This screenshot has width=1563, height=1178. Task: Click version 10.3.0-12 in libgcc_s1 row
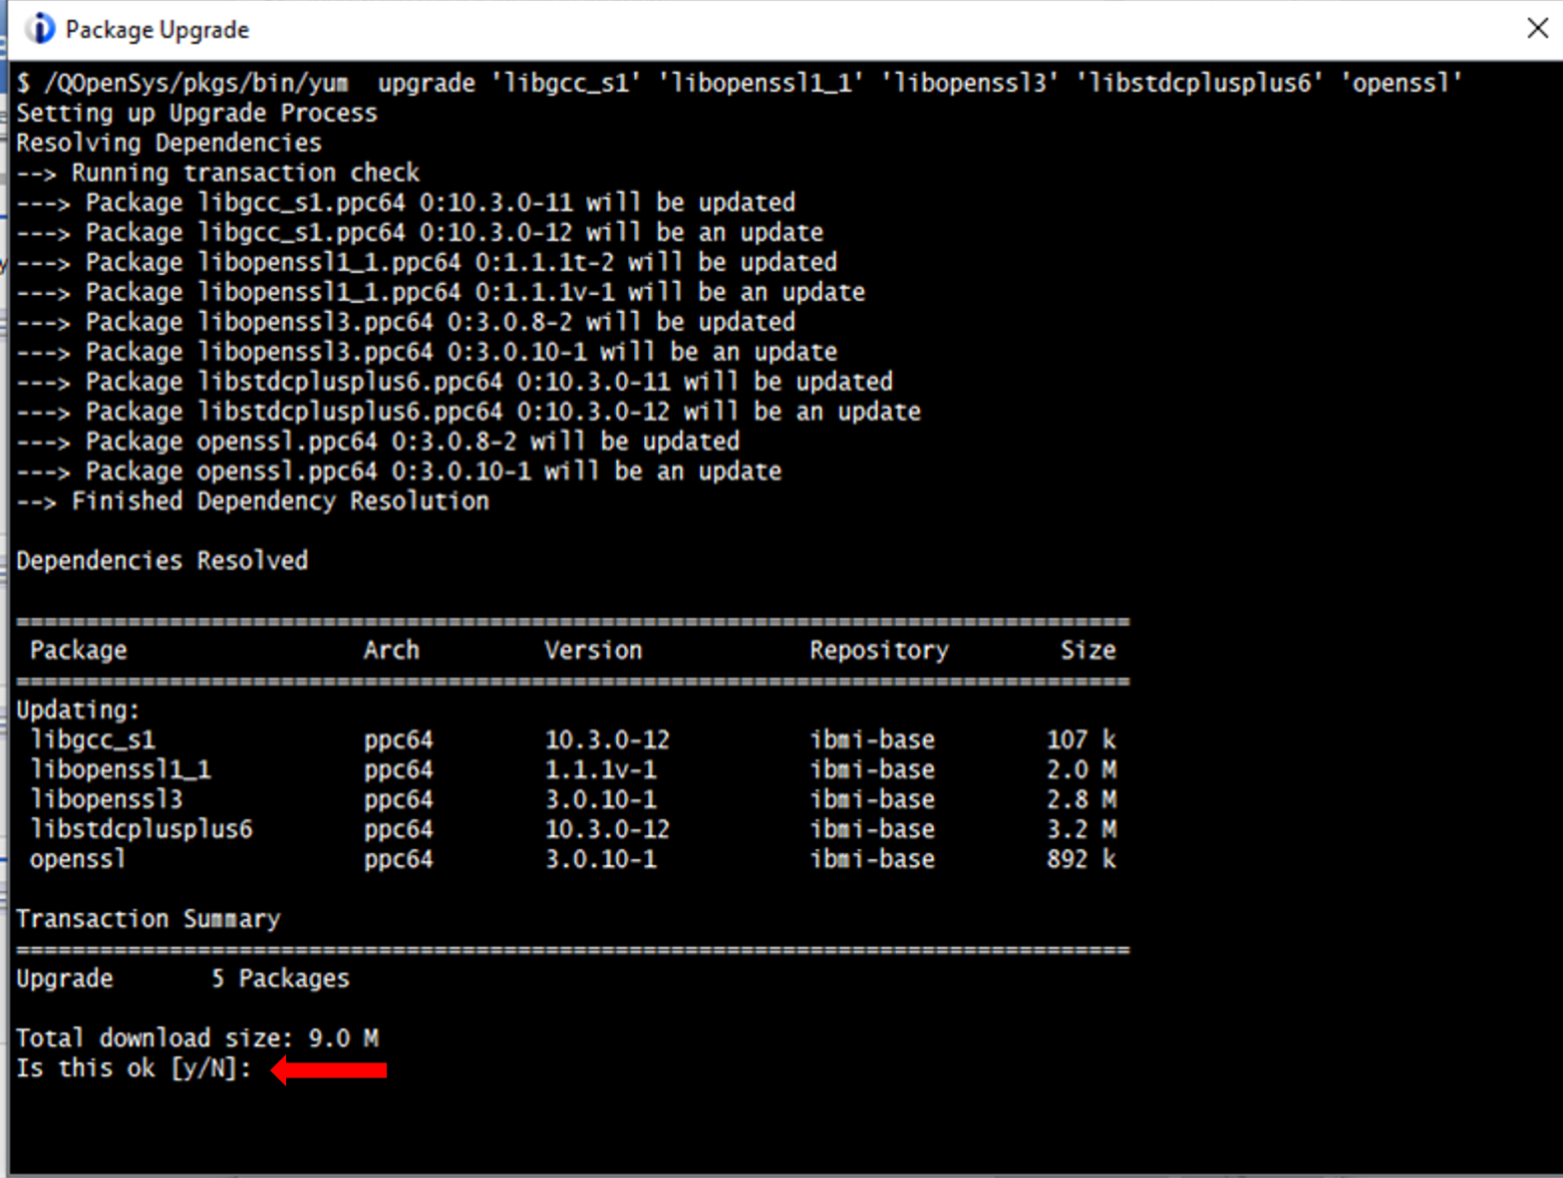(x=607, y=740)
